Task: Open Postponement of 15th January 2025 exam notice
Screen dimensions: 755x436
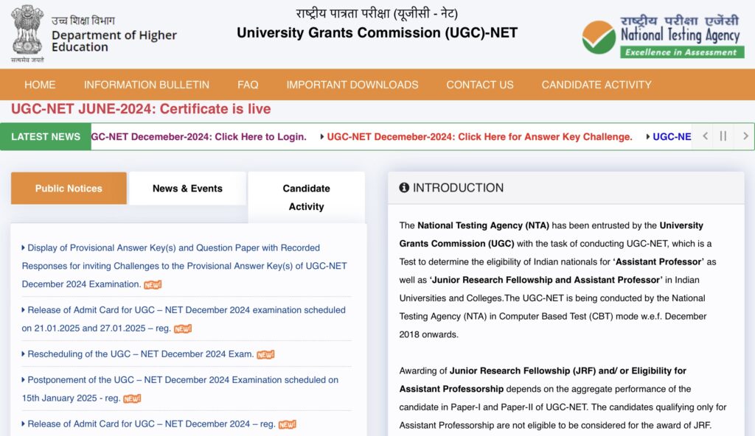Action: pos(180,389)
